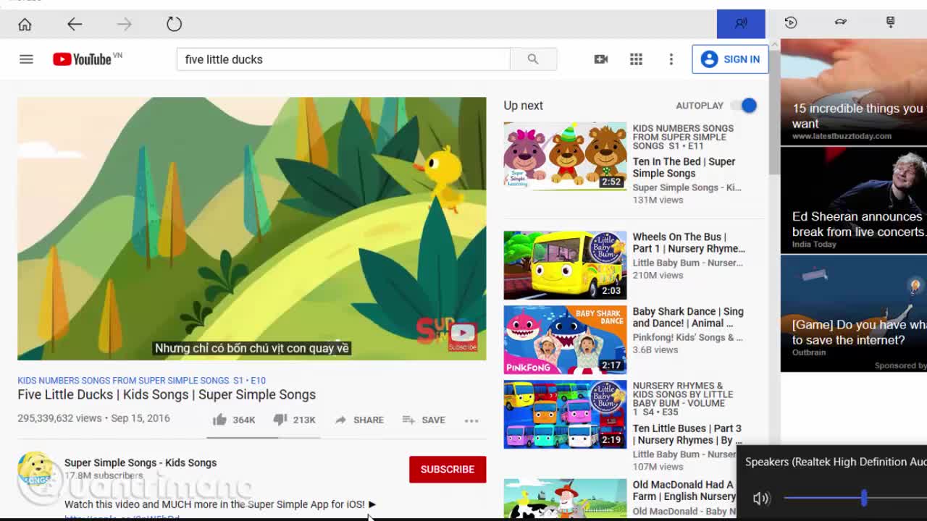Click the Little Baby Bum channel under Wheels
The height and width of the screenshot is (521, 927).
687,263
